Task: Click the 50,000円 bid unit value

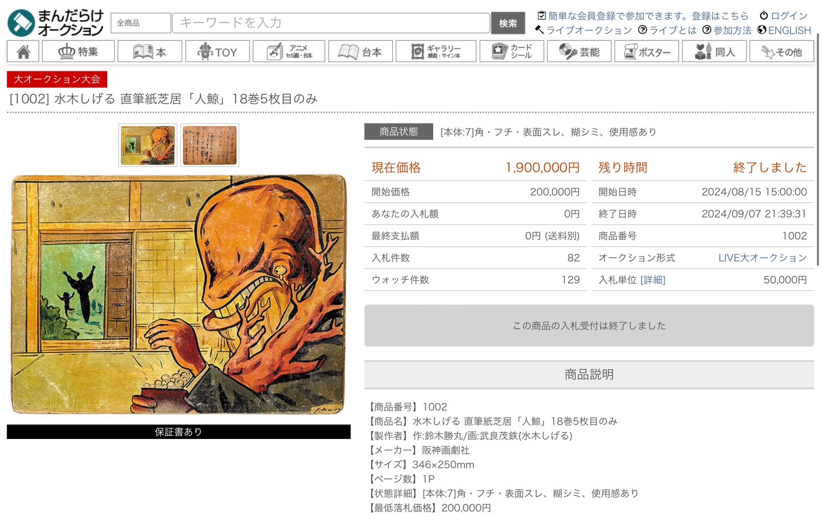Action: 785,280
